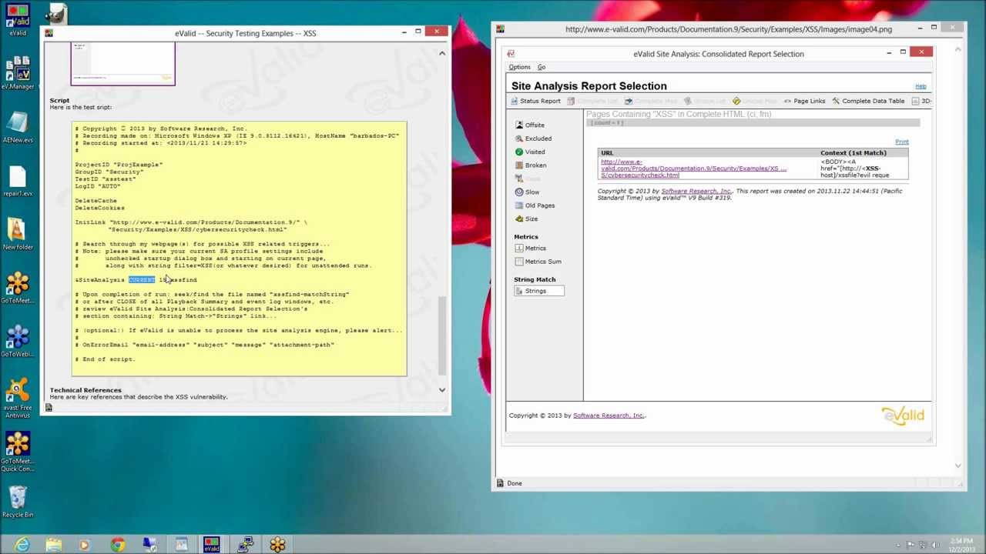Open the Go menu in Site Analysis
This screenshot has height=554, width=986.
click(542, 67)
